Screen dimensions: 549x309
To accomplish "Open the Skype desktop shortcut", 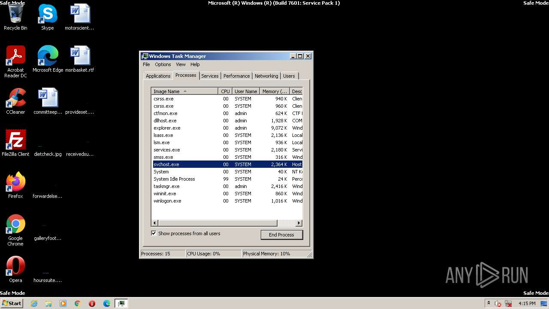I will pos(47,17).
